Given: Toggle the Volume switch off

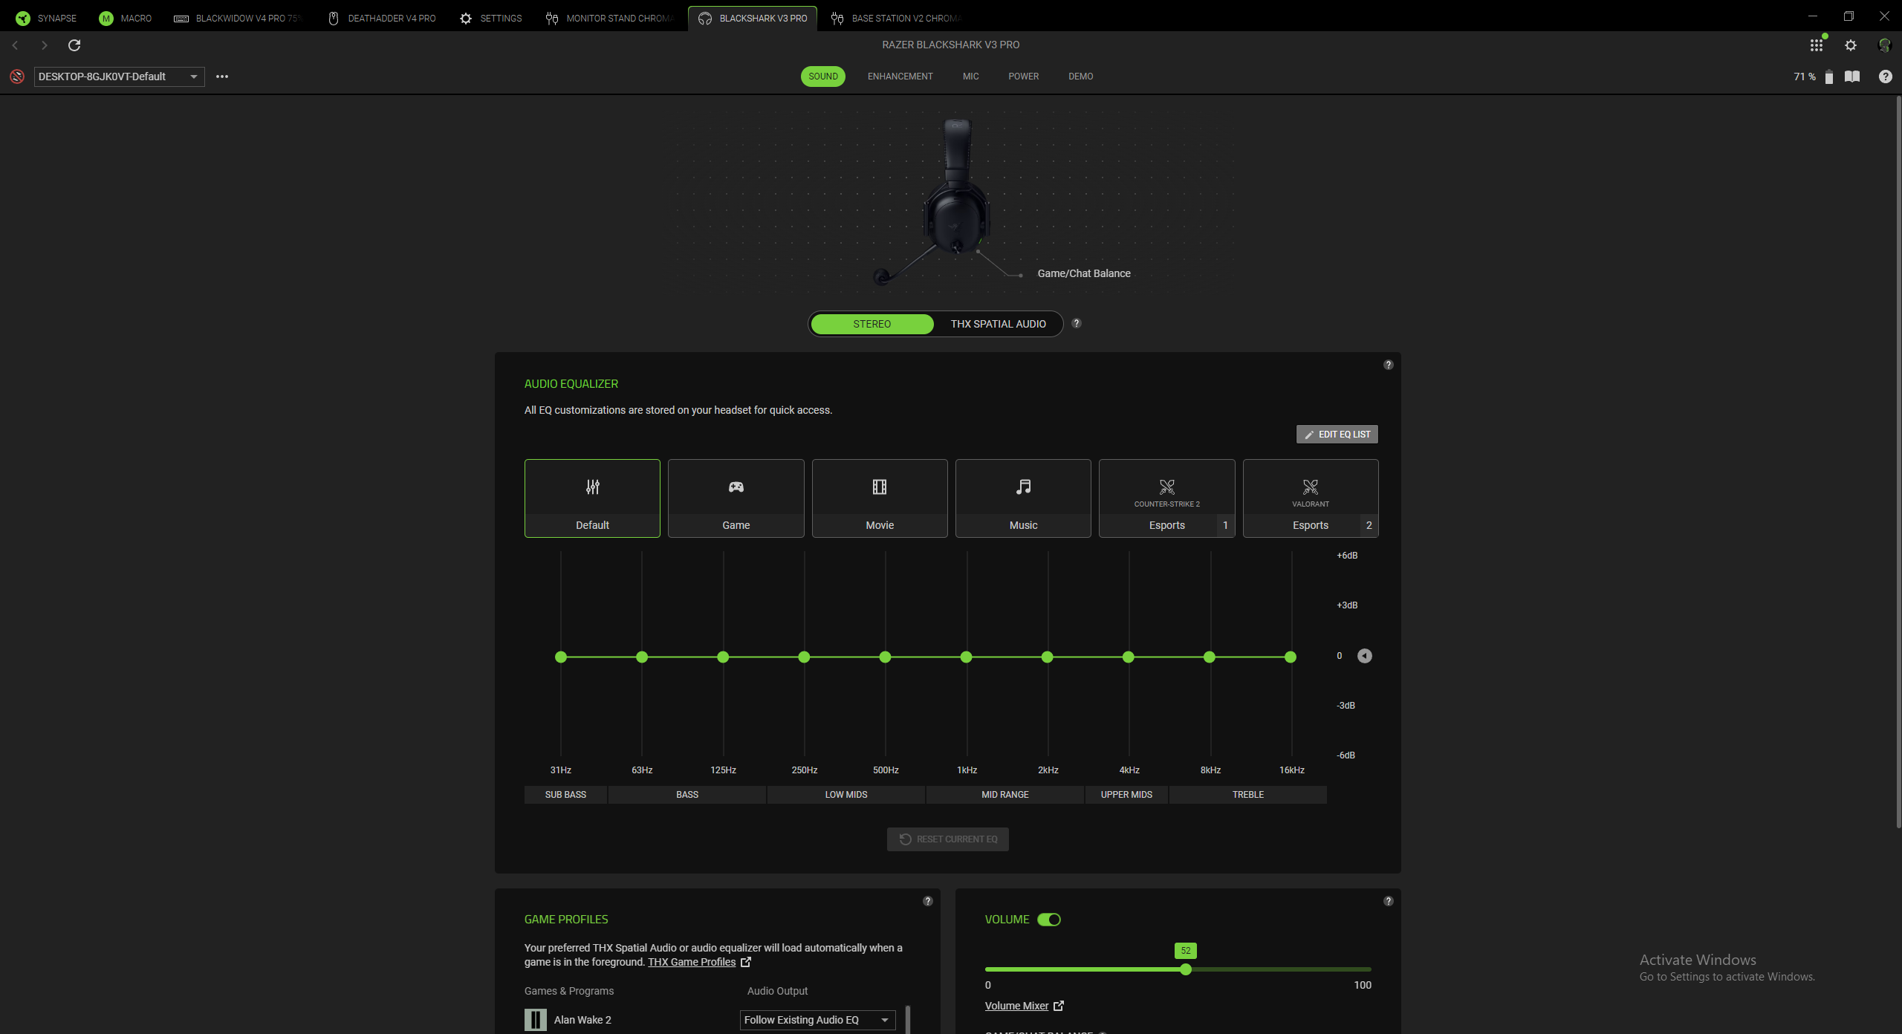Looking at the screenshot, I should click(1049, 920).
